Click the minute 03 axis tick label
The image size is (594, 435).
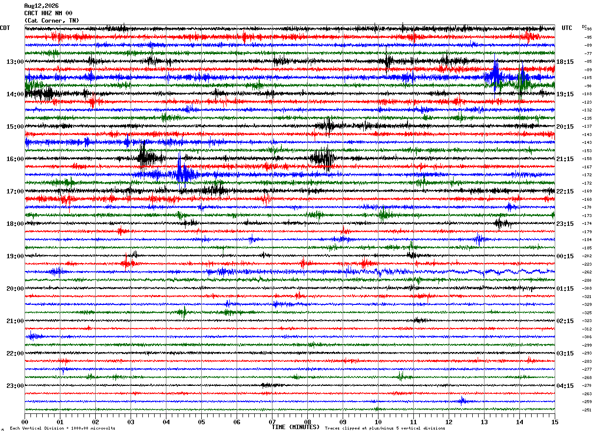point(131,422)
